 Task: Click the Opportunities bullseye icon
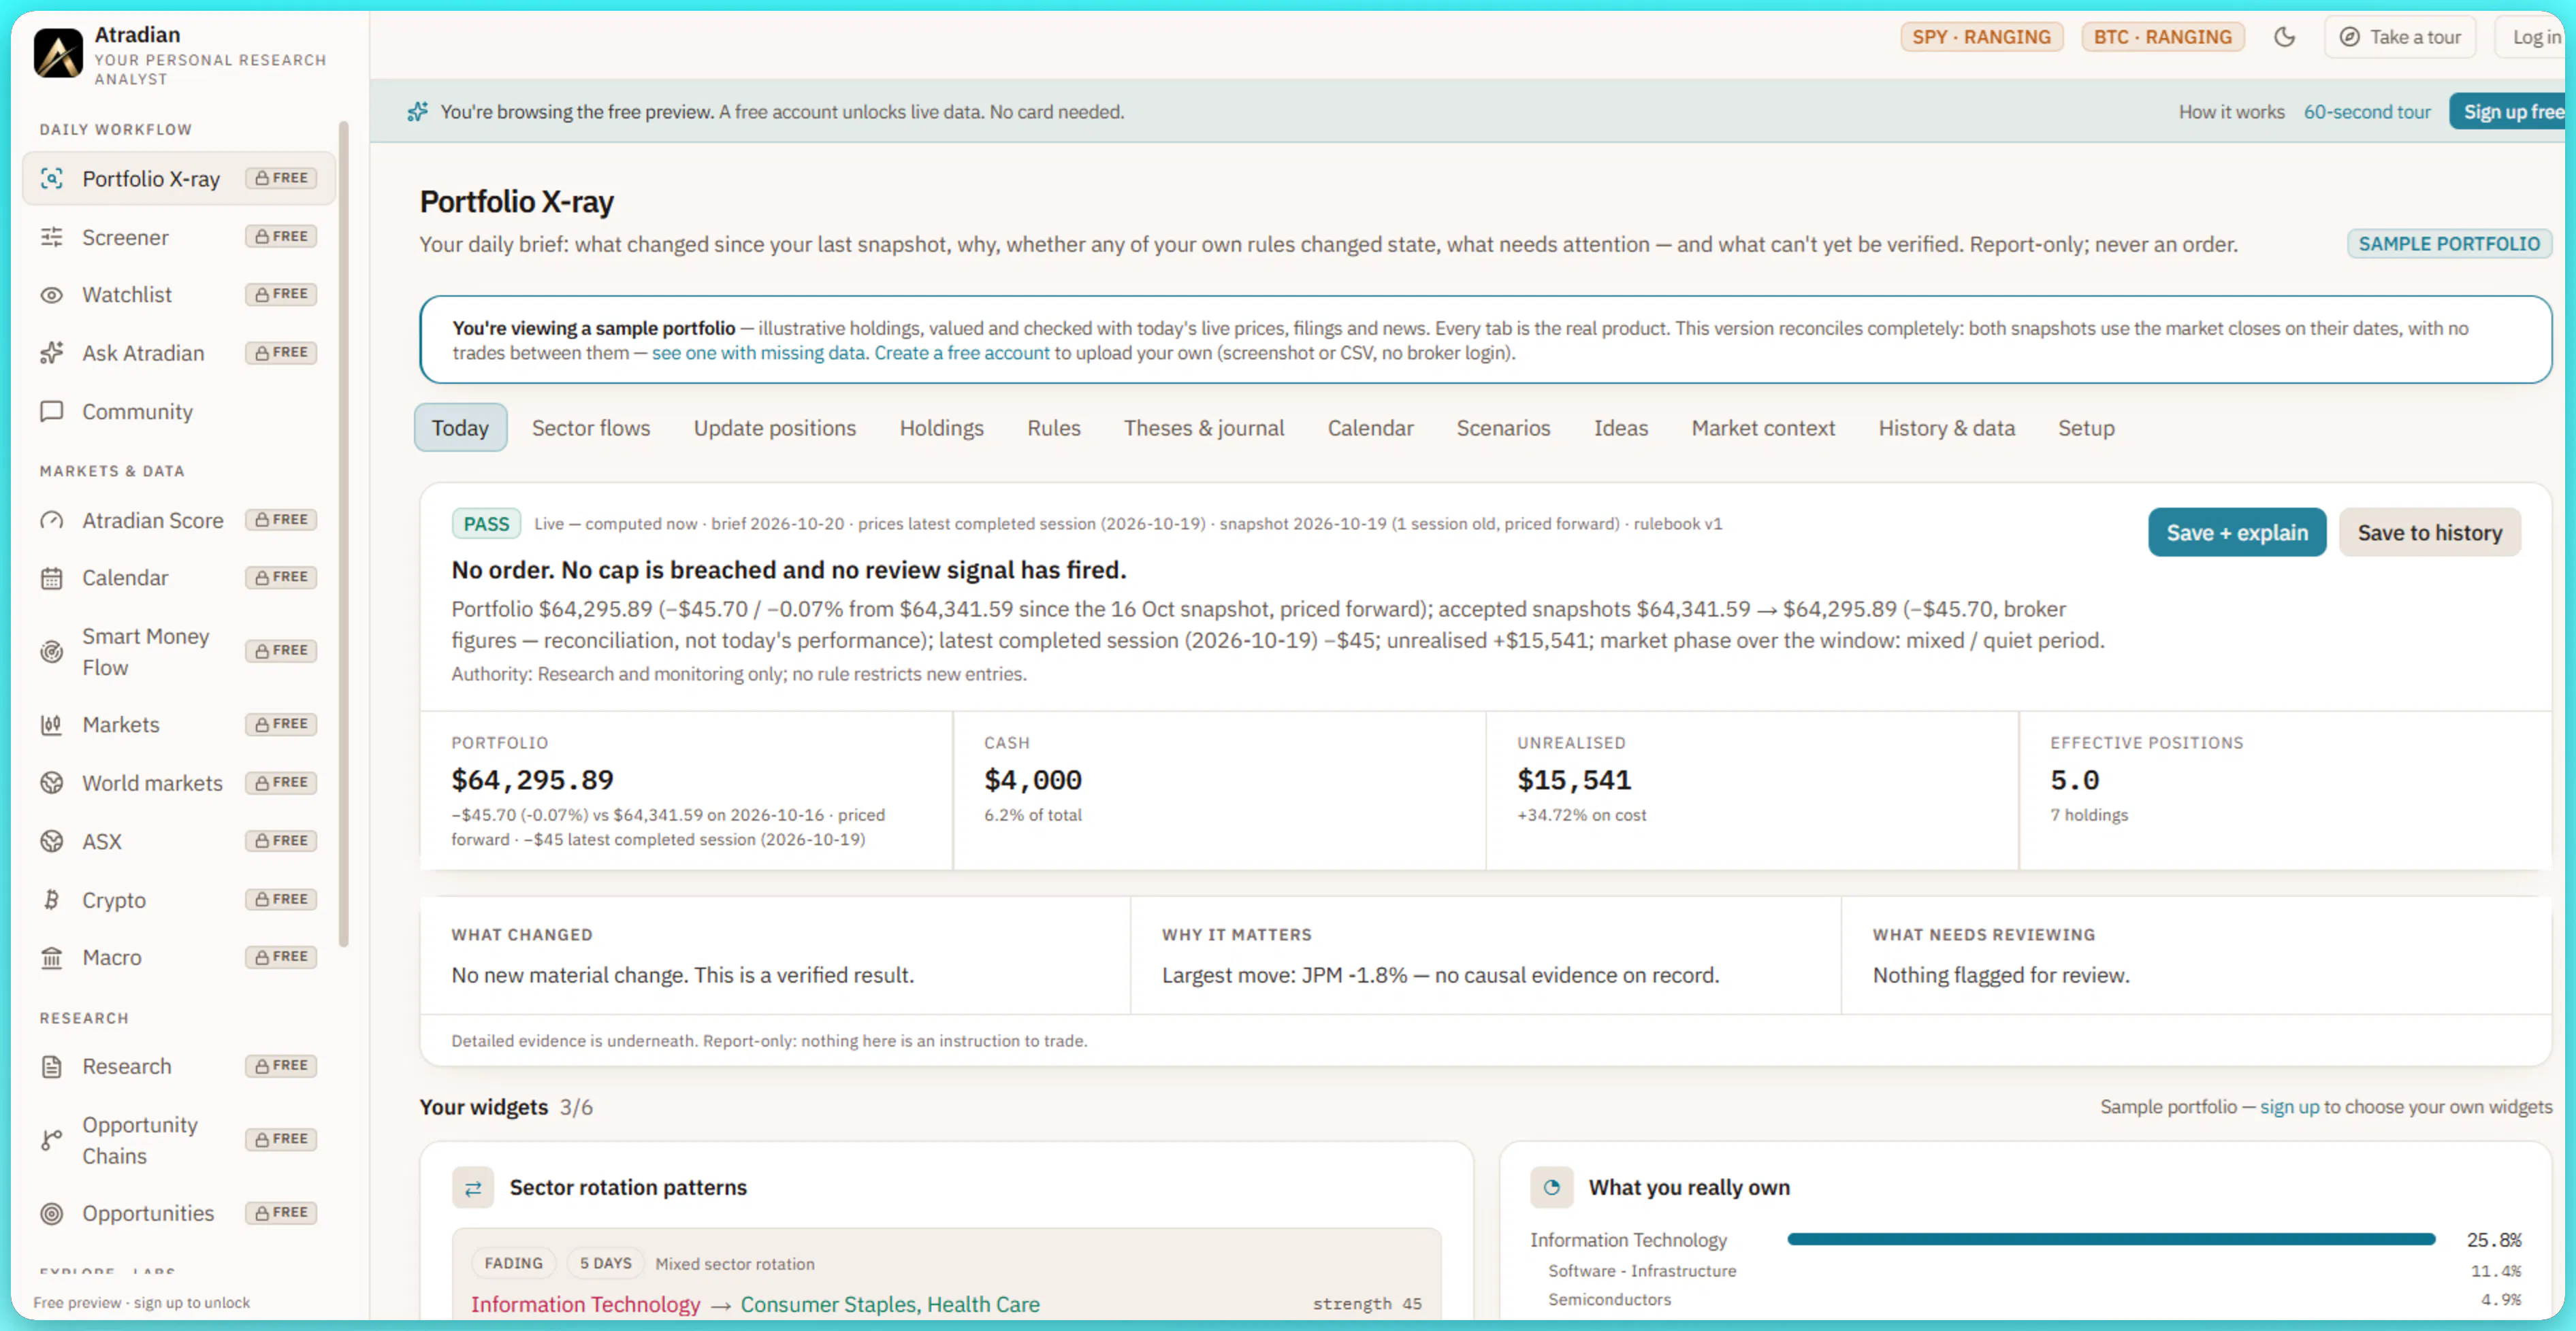point(51,1213)
